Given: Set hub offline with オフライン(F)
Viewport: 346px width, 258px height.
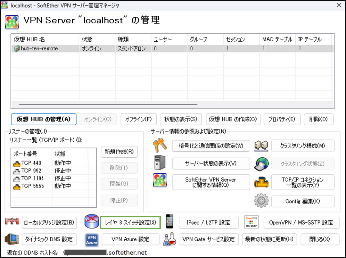Looking at the screenshot, I should pos(139,119).
